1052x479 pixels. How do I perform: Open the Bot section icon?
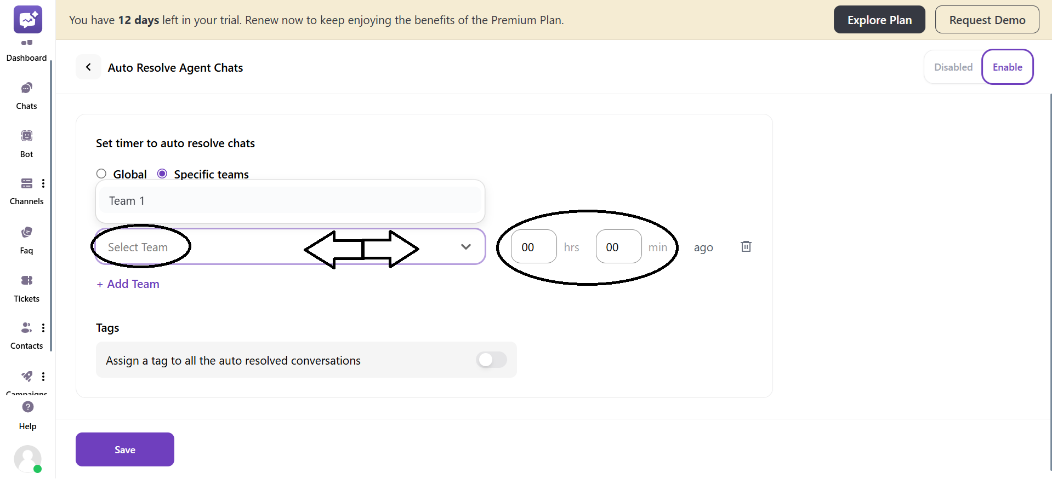tap(26, 136)
